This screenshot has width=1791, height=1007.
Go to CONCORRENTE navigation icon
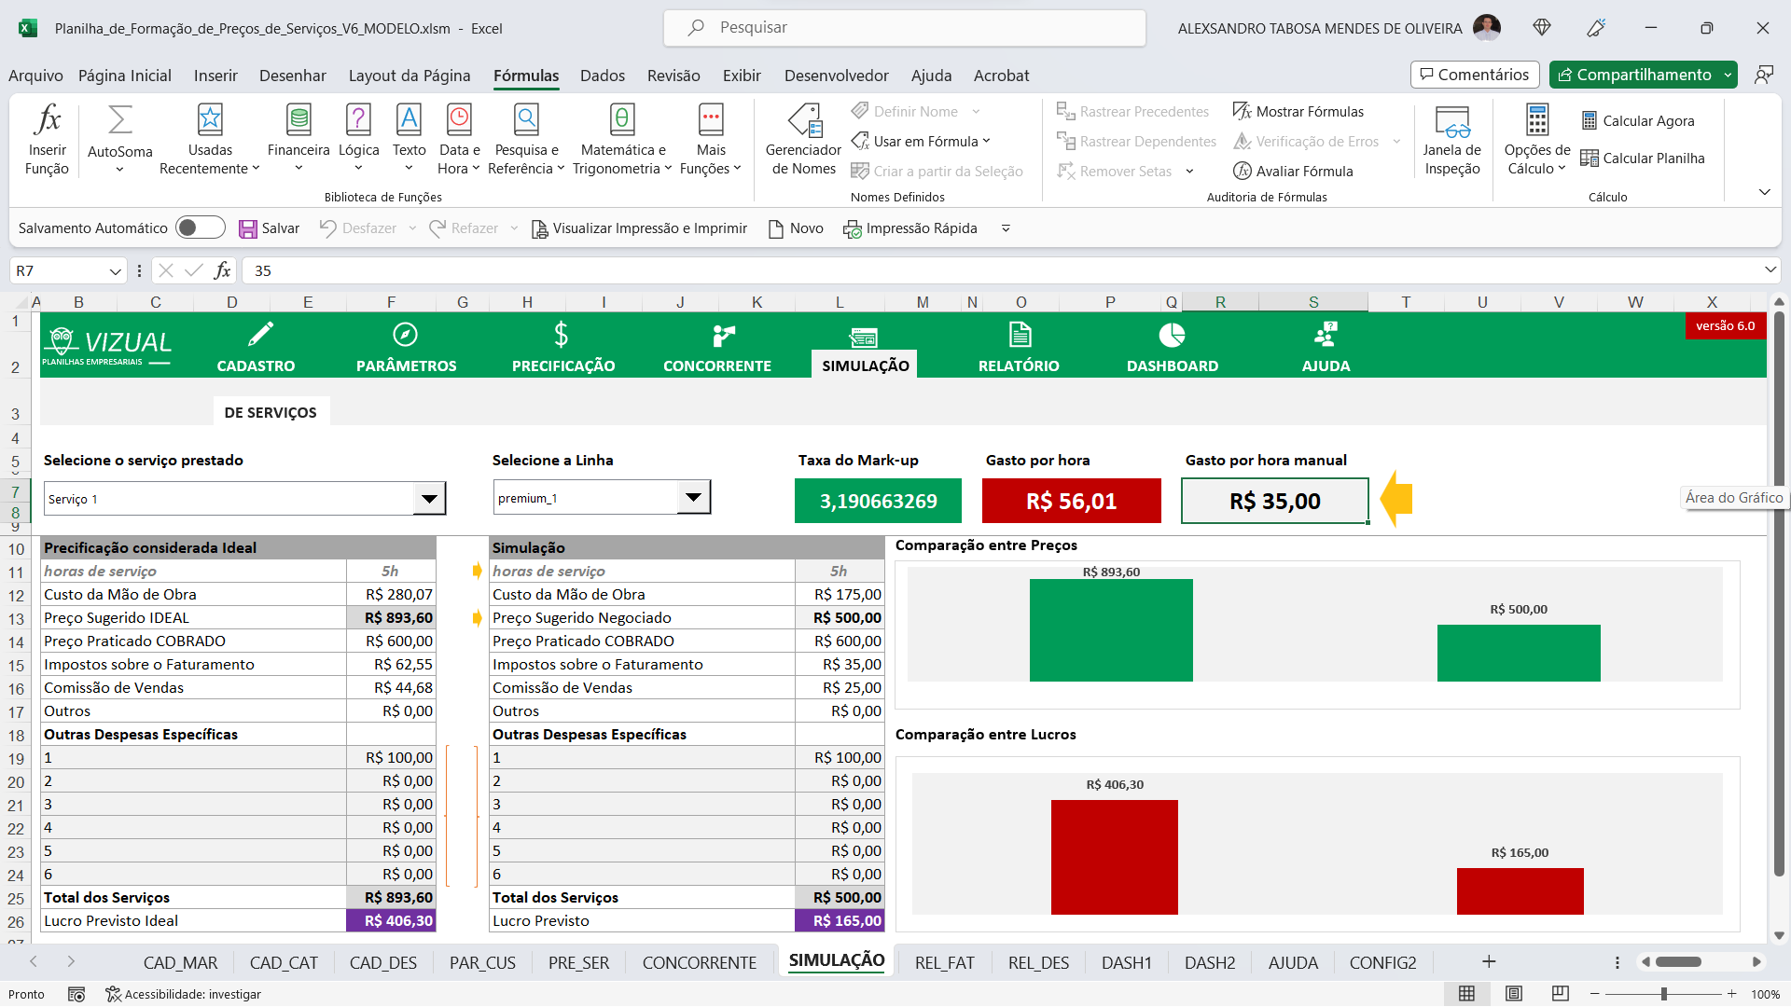coord(717,347)
